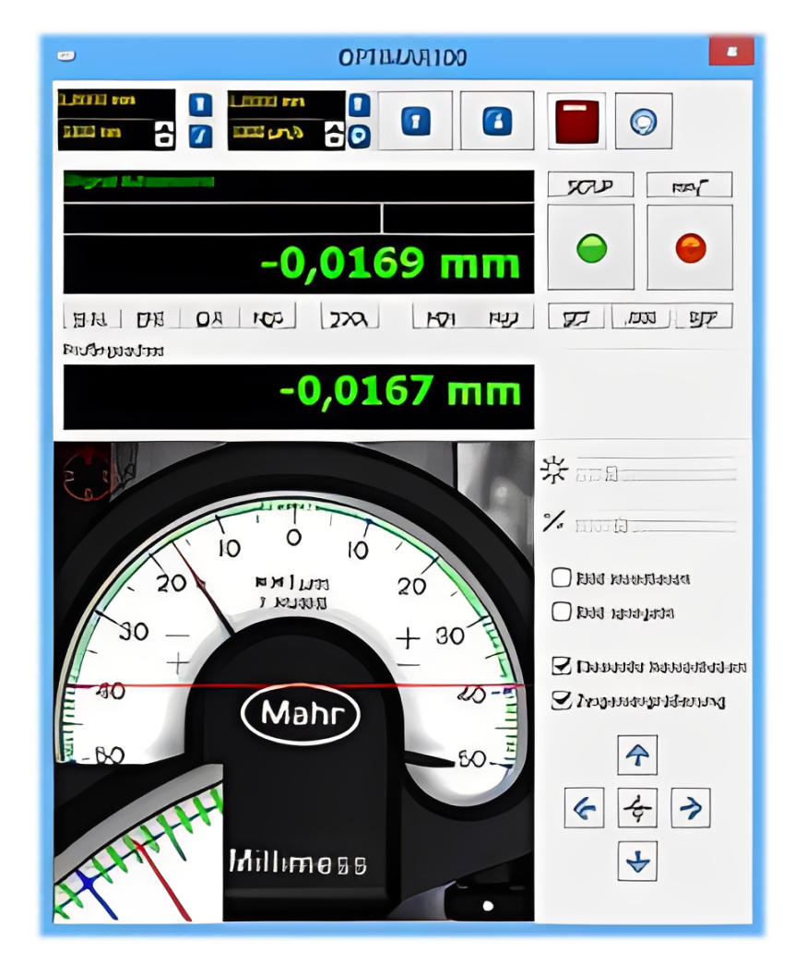Click the Mahr dial gauge camera image
Image resolution: width=807 pixels, height=963 pixels.
coord(293,682)
